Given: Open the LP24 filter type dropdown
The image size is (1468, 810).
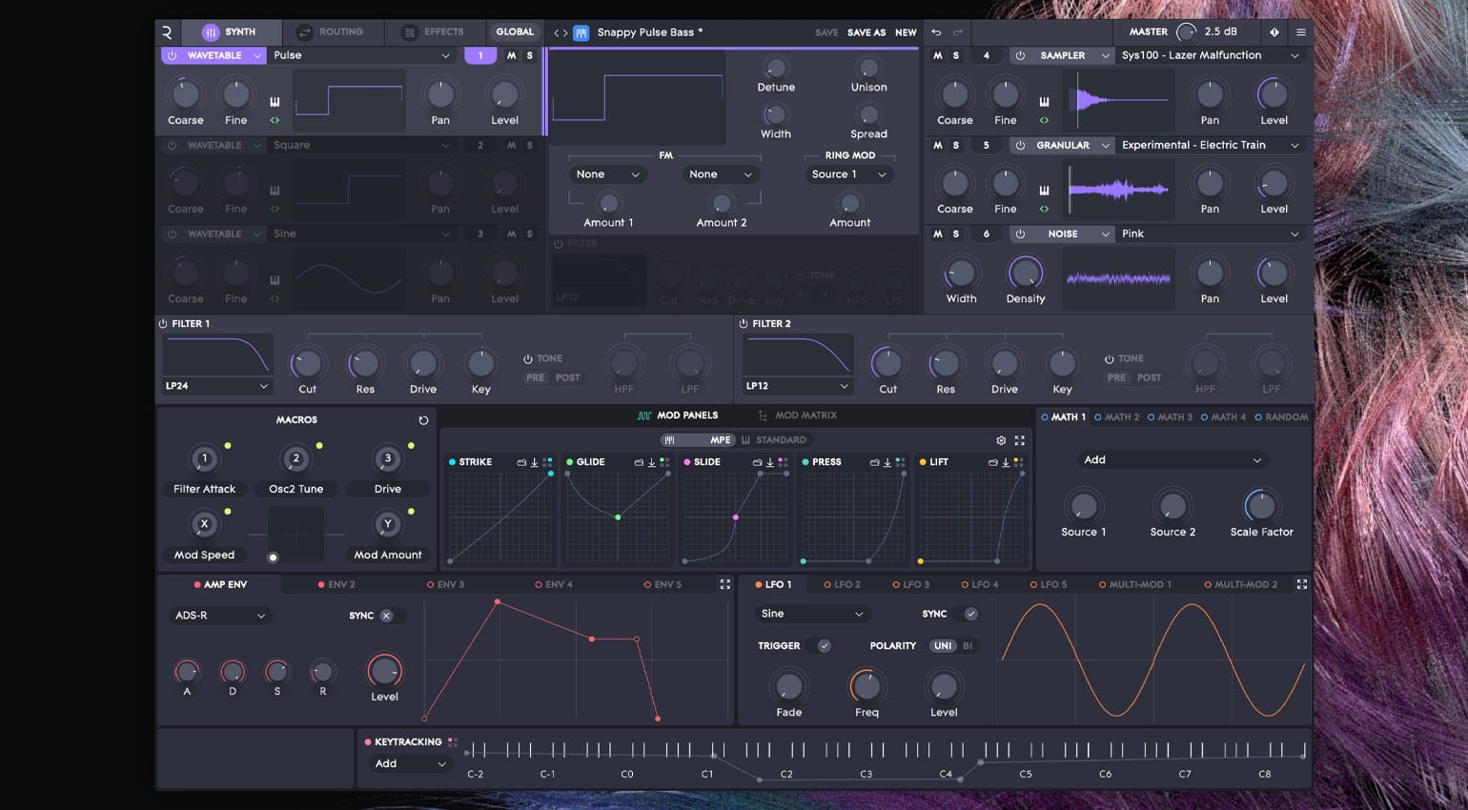Looking at the screenshot, I should pos(217,386).
